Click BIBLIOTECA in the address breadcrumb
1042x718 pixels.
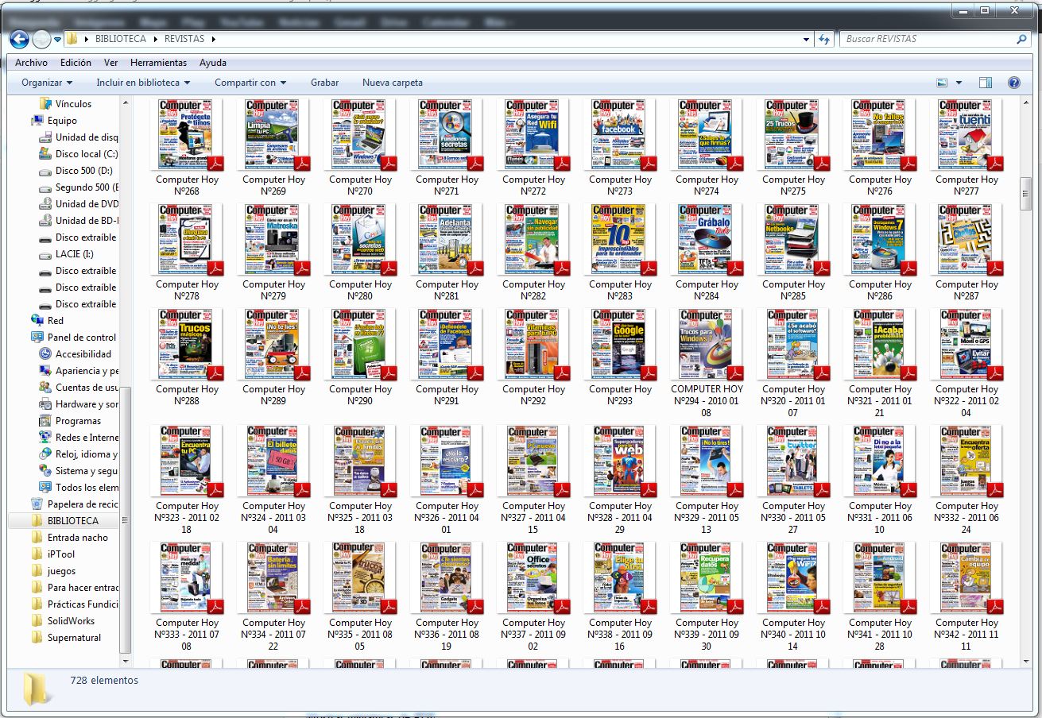pos(121,39)
